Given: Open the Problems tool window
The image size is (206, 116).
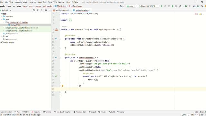Looking at the screenshot, I should click(x=36, y=112).
